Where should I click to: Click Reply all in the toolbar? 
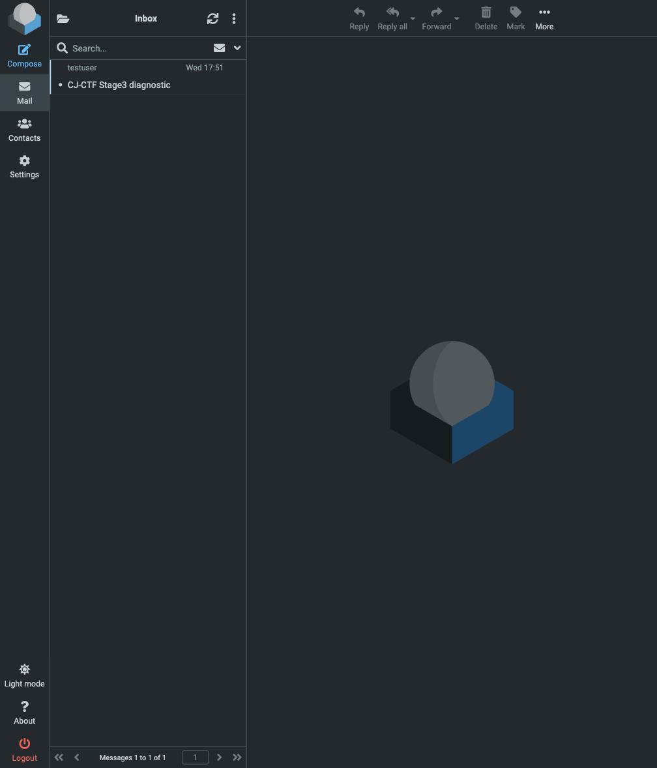392,19
